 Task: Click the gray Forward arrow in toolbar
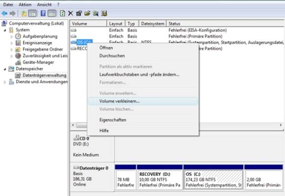coord(13,13)
